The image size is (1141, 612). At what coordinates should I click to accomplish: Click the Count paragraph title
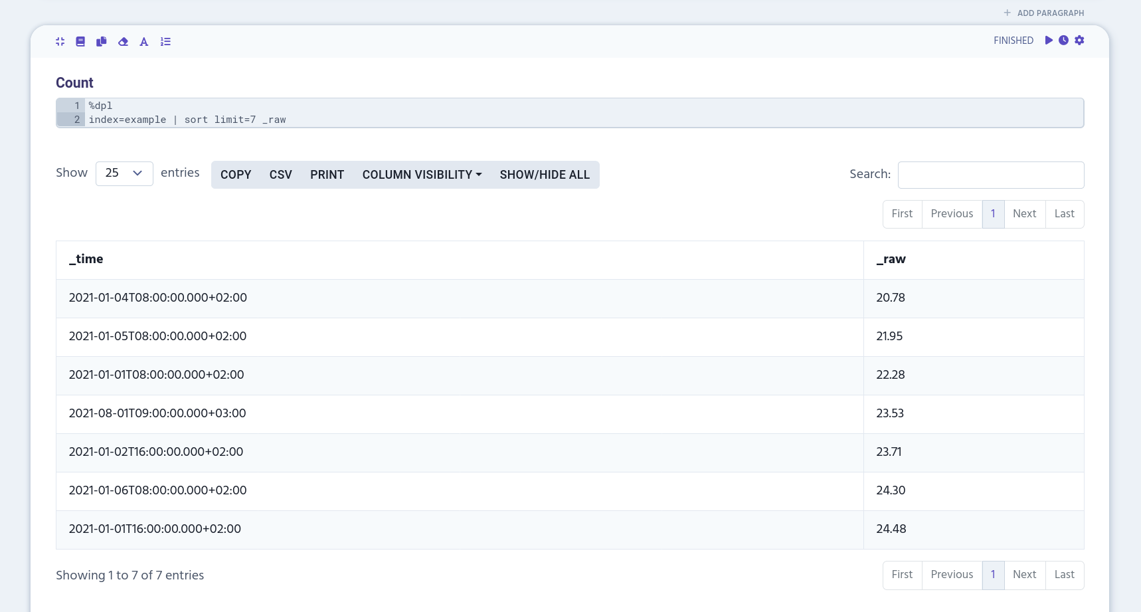point(74,83)
